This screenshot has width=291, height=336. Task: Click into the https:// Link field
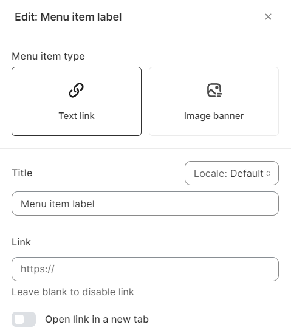click(145, 269)
